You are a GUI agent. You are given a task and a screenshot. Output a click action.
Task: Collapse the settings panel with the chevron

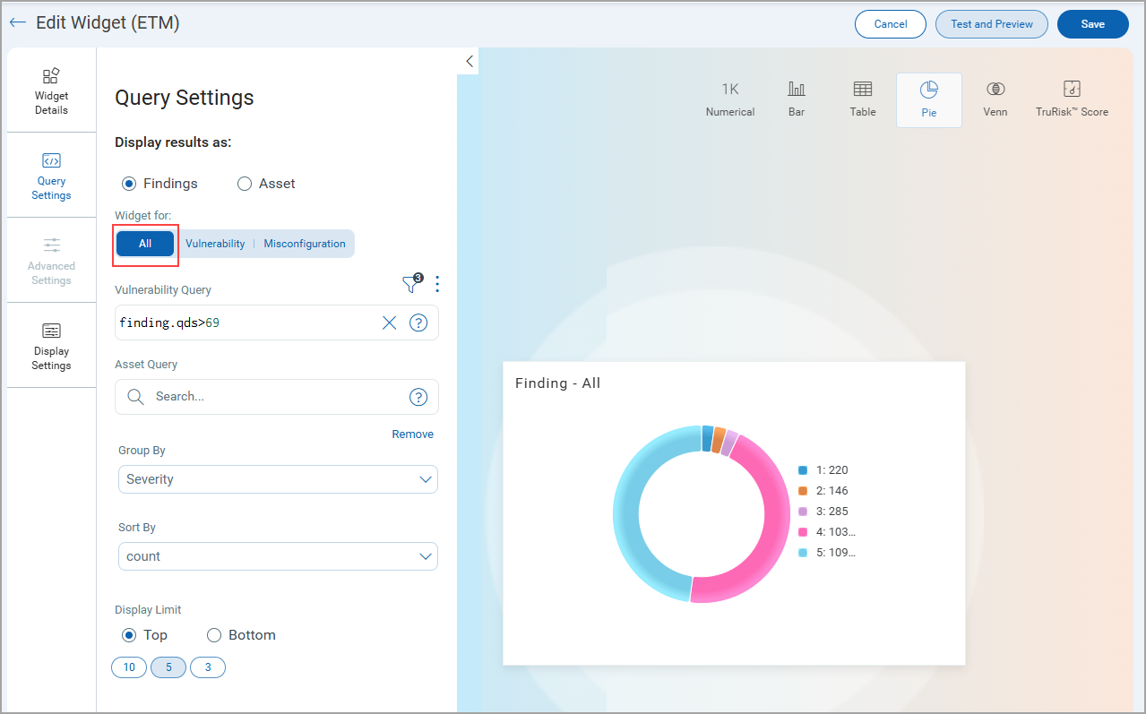[469, 61]
